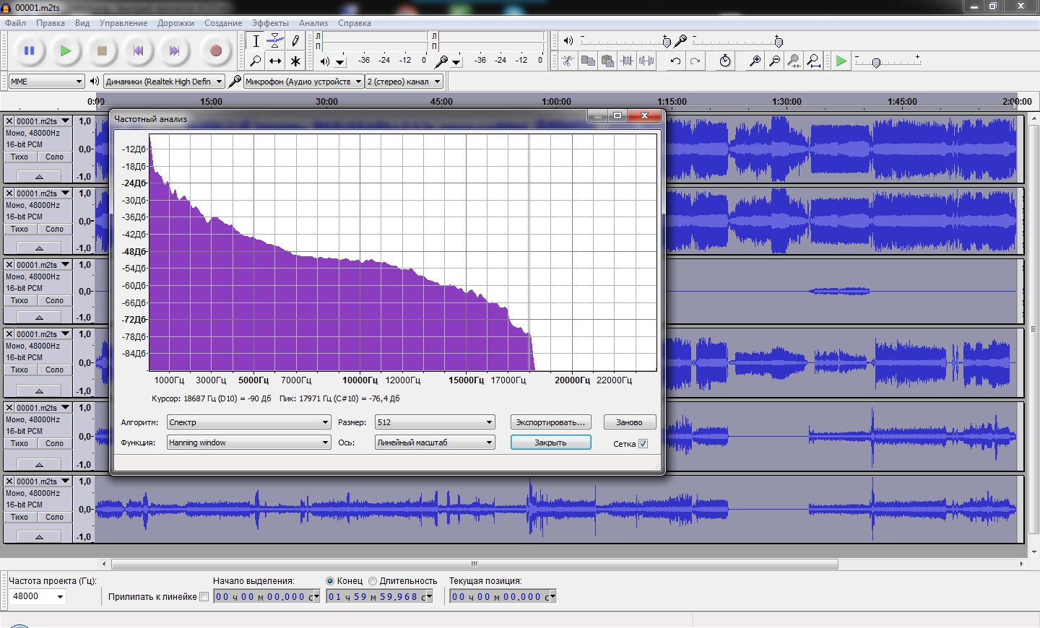The width and height of the screenshot is (1040, 628).
Task: Click the Pause transport button
Action: click(30, 51)
